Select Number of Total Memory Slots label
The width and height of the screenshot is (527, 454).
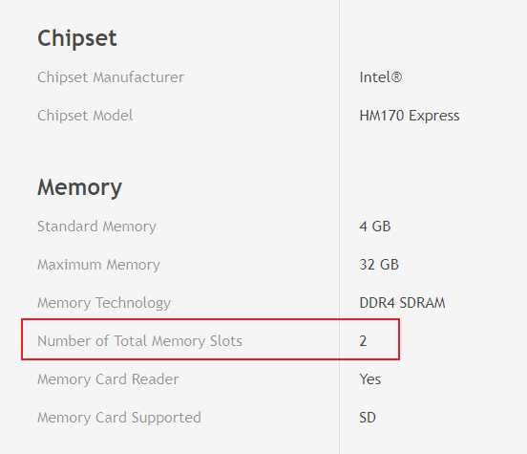[x=139, y=341]
